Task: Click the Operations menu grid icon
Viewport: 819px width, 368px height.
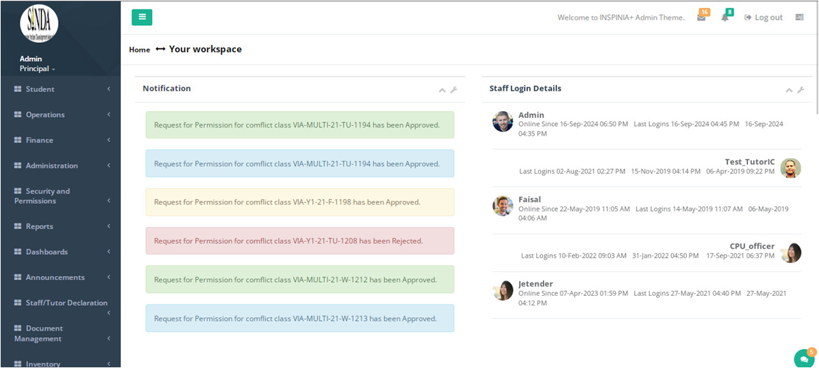Action: pyautogui.click(x=18, y=114)
